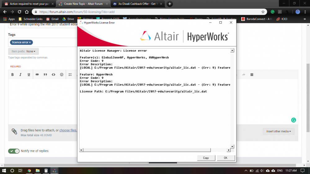Insert a quote block in editor
The width and height of the screenshot is (310, 174).
pos(45,75)
